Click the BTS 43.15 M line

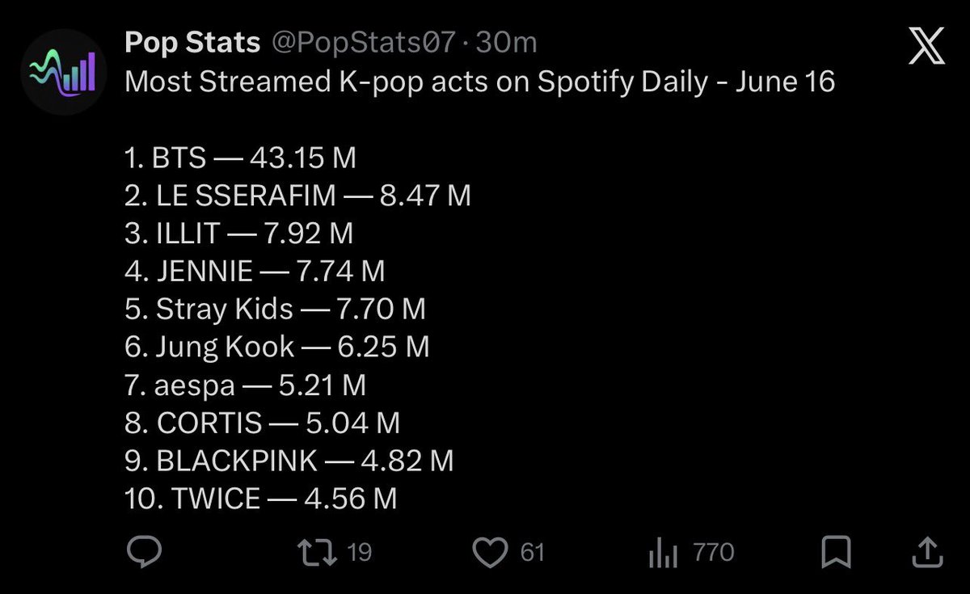pyautogui.click(x=241, y=158)
